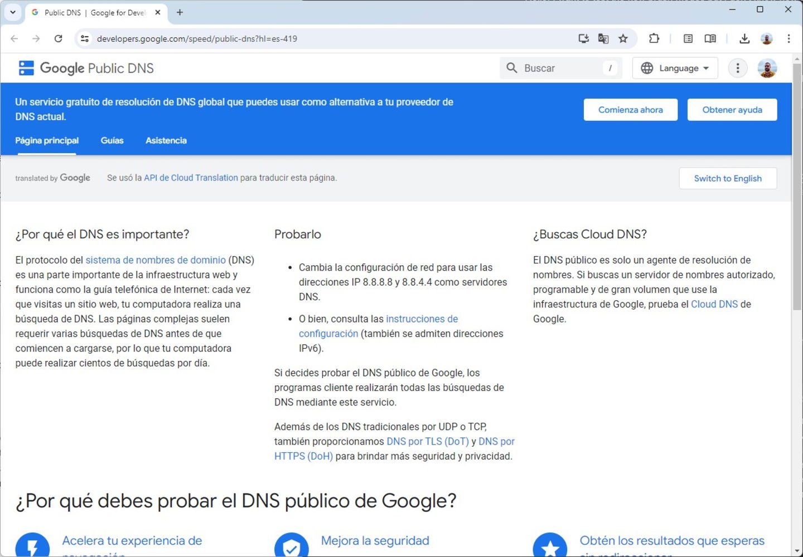Open API de Cloud Translation link
The width and height of the screenshot is (803, 557).
[191, 178]
